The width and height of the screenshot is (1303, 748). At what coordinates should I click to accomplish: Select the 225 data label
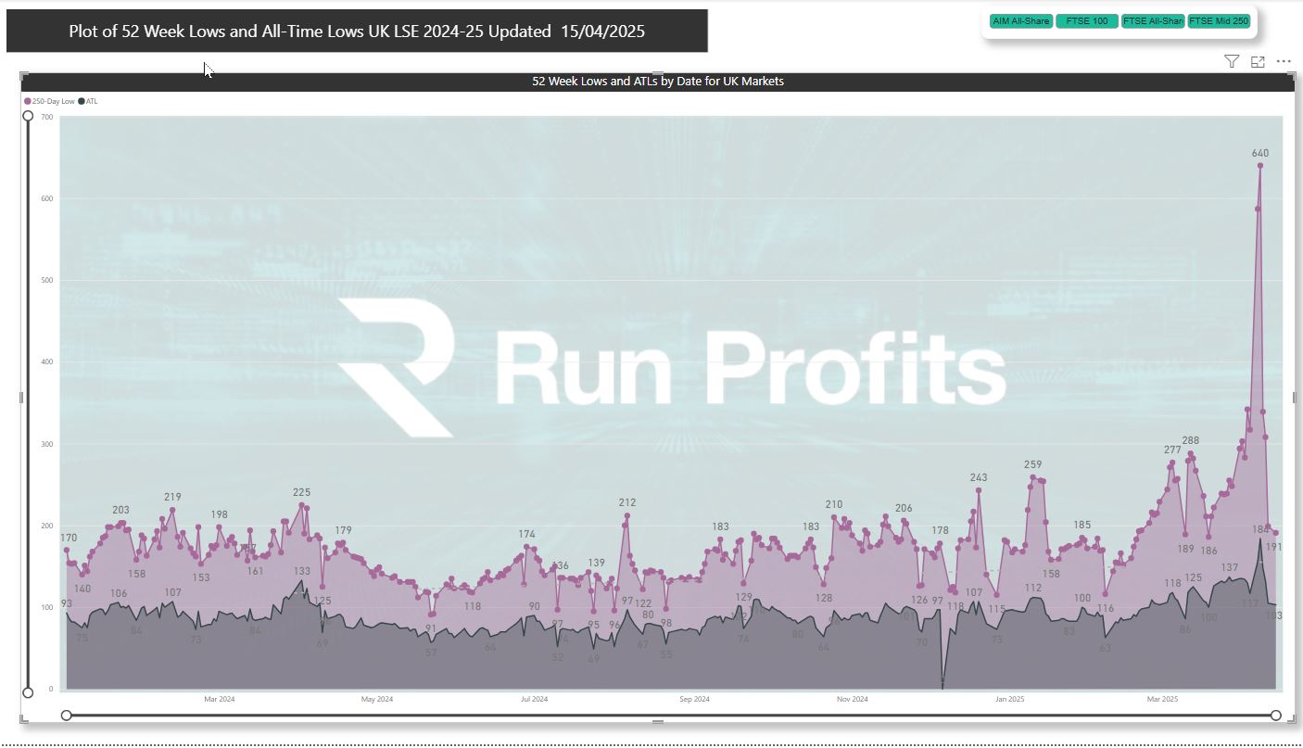click(301, 493)
